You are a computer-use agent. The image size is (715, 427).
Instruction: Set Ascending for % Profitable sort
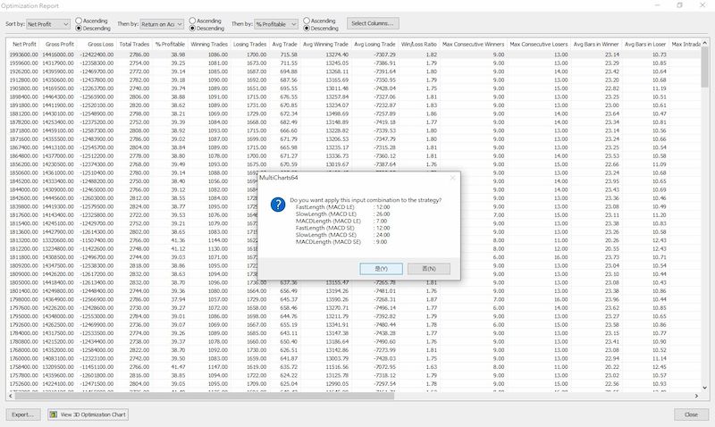(x=307, y=21)
